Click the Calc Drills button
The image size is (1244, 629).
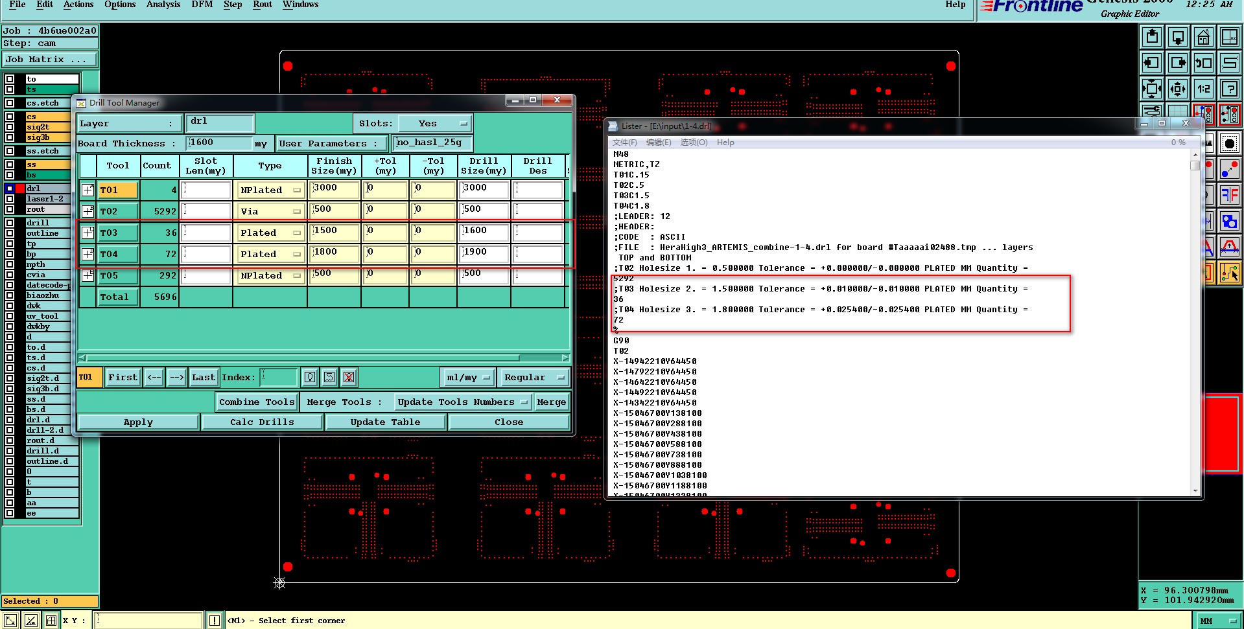262,422
